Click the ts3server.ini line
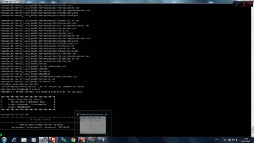Image resolution: width=254 pixels, height=143 pixels. [28, 81]
